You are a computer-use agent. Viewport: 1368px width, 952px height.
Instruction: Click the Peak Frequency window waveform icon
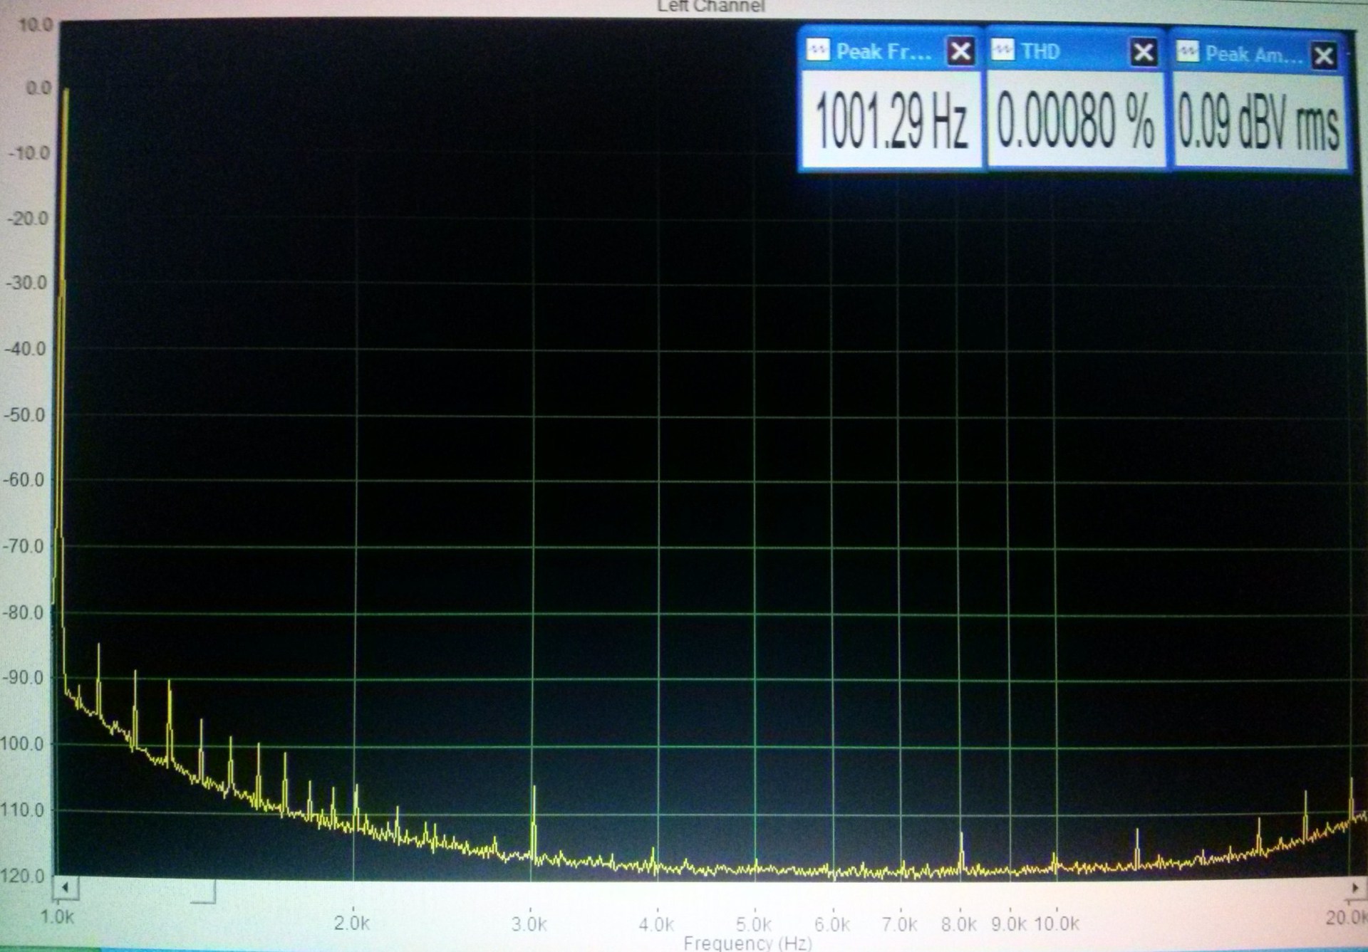[x=817, y=51]
